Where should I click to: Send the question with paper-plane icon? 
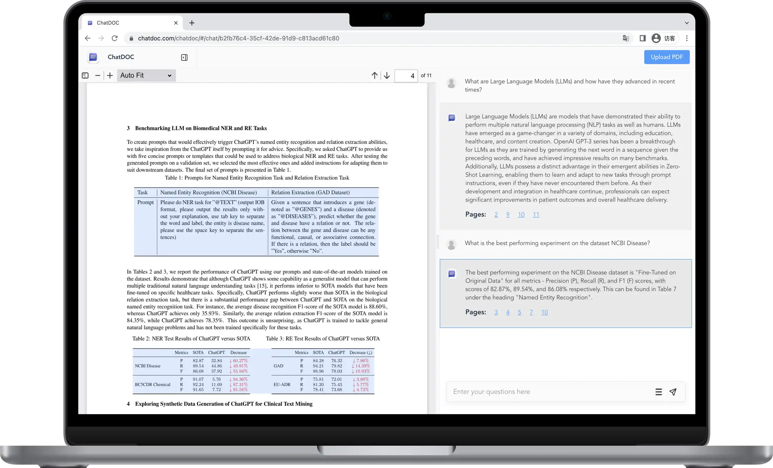click(x=673, y=392)
